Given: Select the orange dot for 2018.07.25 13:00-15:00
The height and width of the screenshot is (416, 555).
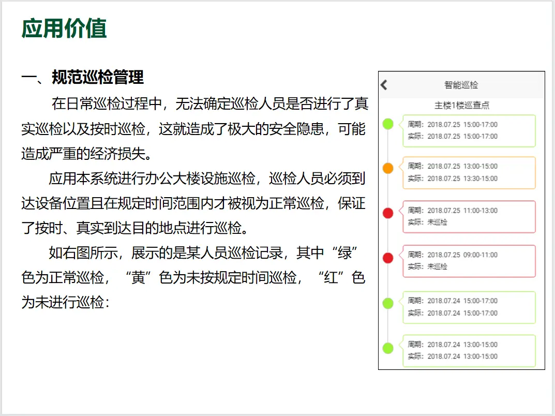Looking at the screenshot, I should coord(388,168).
